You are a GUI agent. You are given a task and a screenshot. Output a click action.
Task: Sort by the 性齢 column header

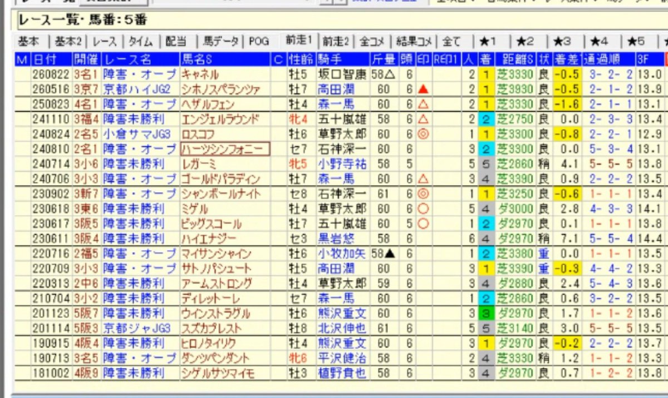(x=301, y=59)
